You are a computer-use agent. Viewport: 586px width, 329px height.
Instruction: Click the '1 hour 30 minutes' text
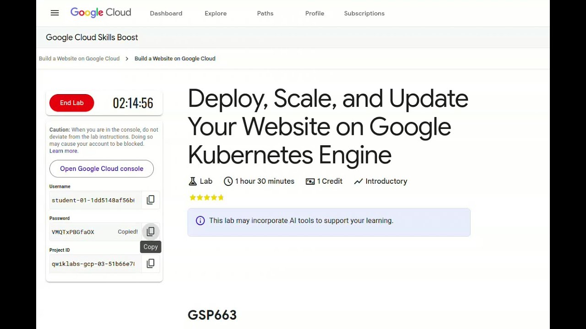[265, 181]
